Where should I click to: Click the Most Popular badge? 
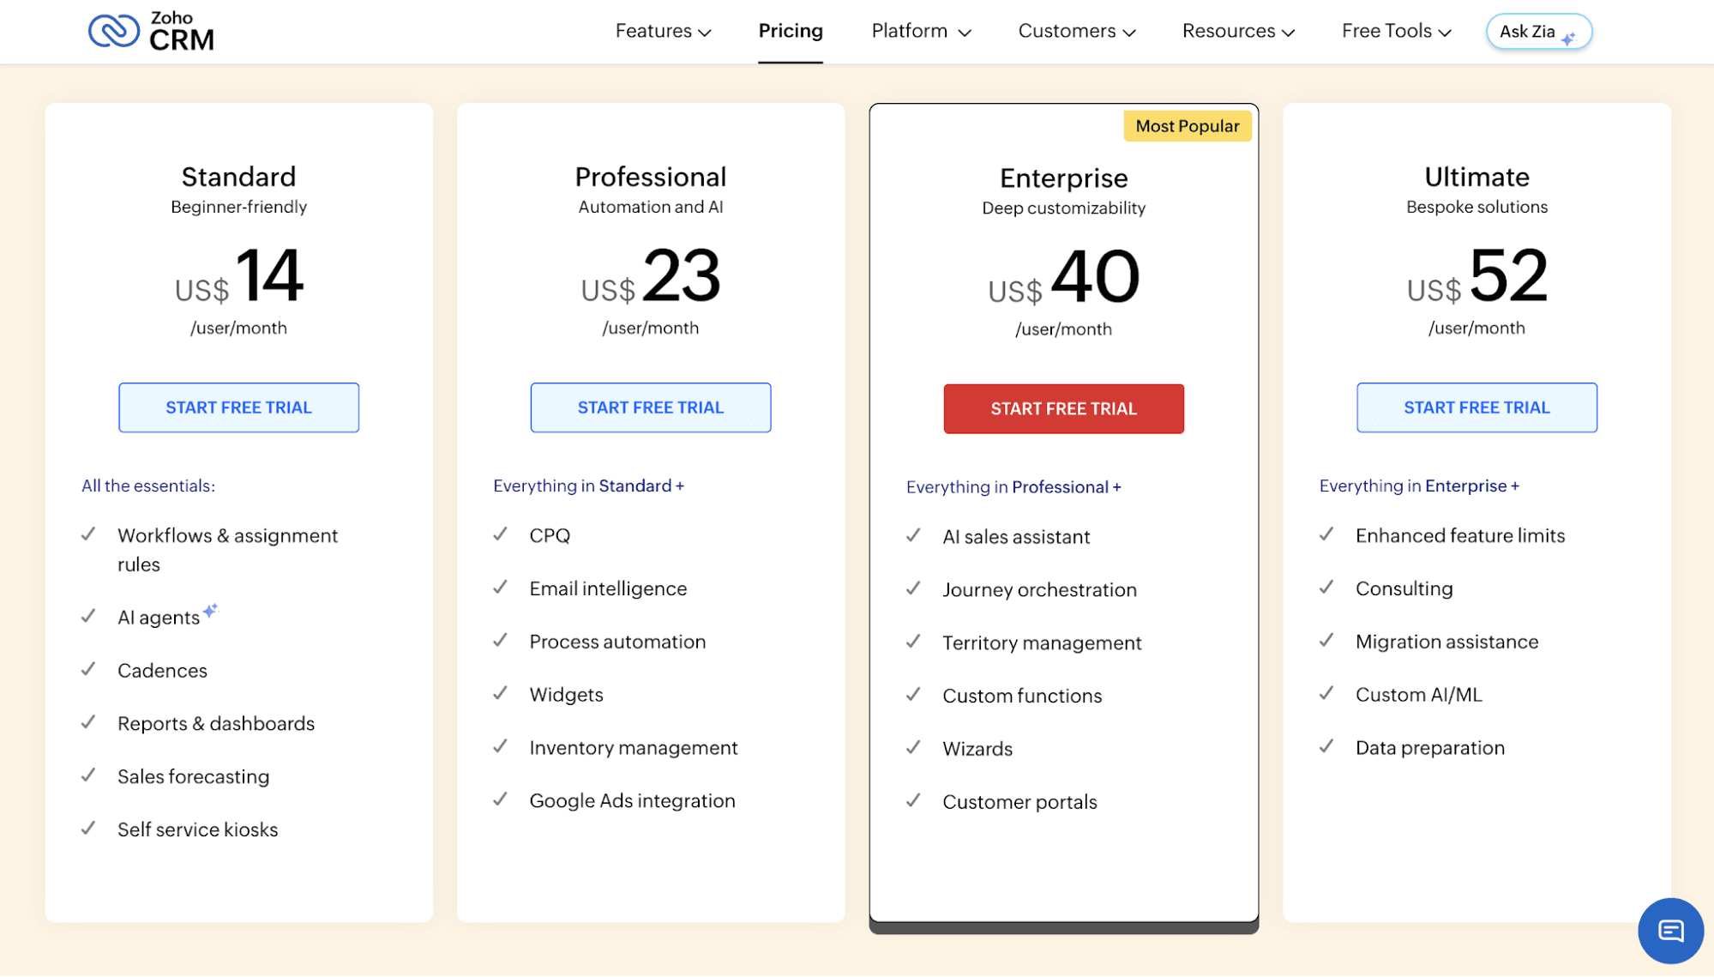pyautogui.click(x=1188, y=126)
